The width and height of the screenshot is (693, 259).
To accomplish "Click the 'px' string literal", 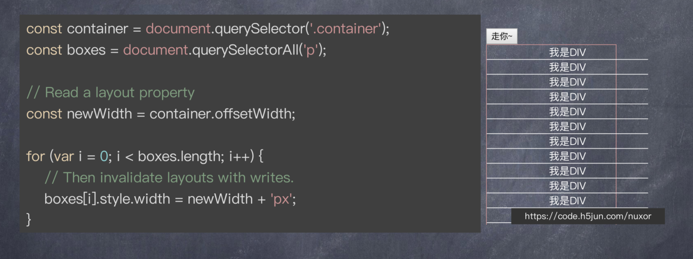I will [x=282, y=199].
